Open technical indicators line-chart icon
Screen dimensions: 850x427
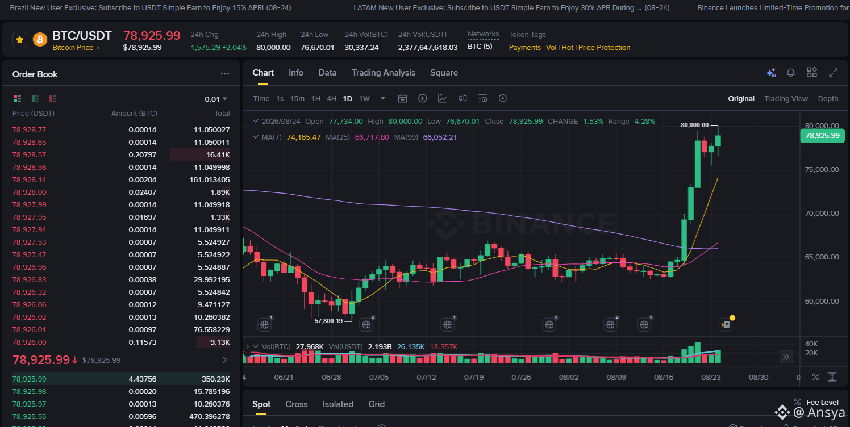(x=443, y=98)
